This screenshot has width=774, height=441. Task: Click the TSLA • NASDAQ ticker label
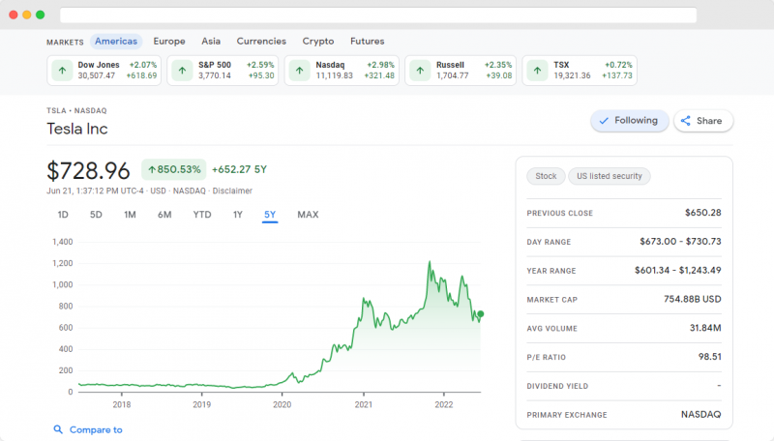pos(76,111)
